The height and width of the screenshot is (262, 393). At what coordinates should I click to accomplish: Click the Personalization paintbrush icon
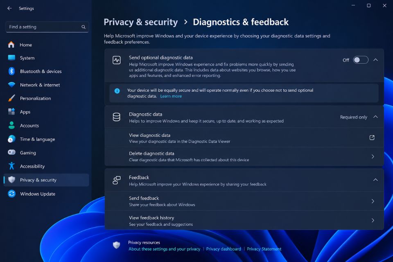coord(11,98)
